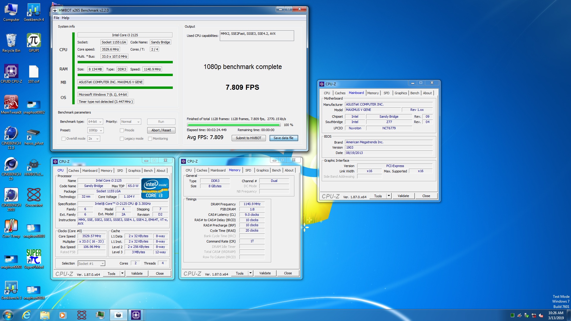Open Geekbench 3 desktop shortcut
Image resolution: width=571 pixels, height=321 pixels.
[11, 290]
